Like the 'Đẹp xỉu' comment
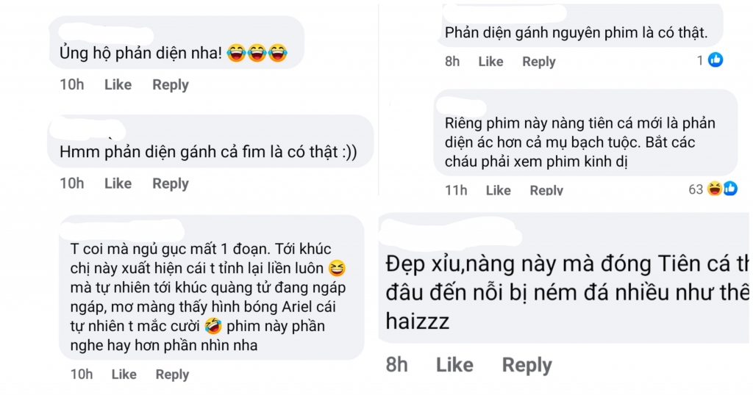This screenshot has width=753, height=395. 454,365
